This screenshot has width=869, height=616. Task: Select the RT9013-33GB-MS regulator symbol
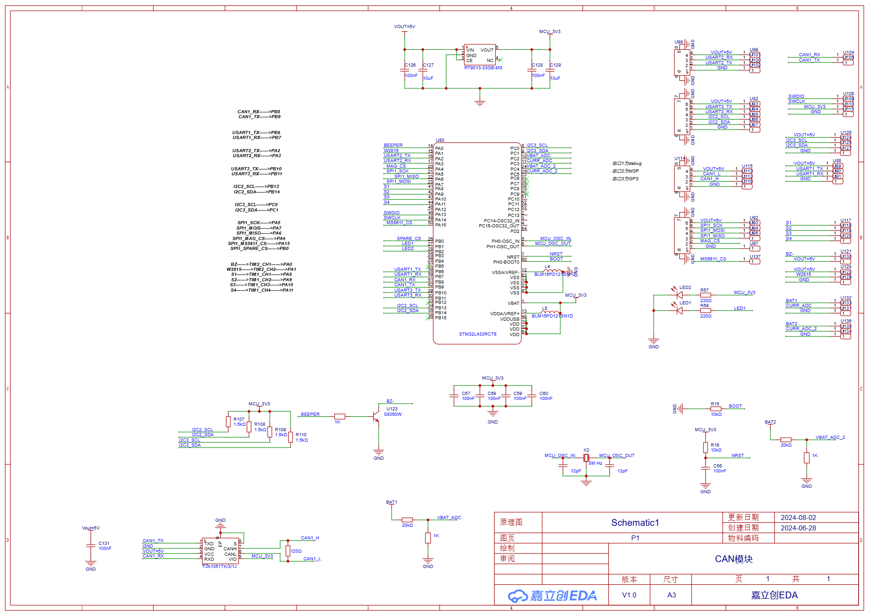480,55
